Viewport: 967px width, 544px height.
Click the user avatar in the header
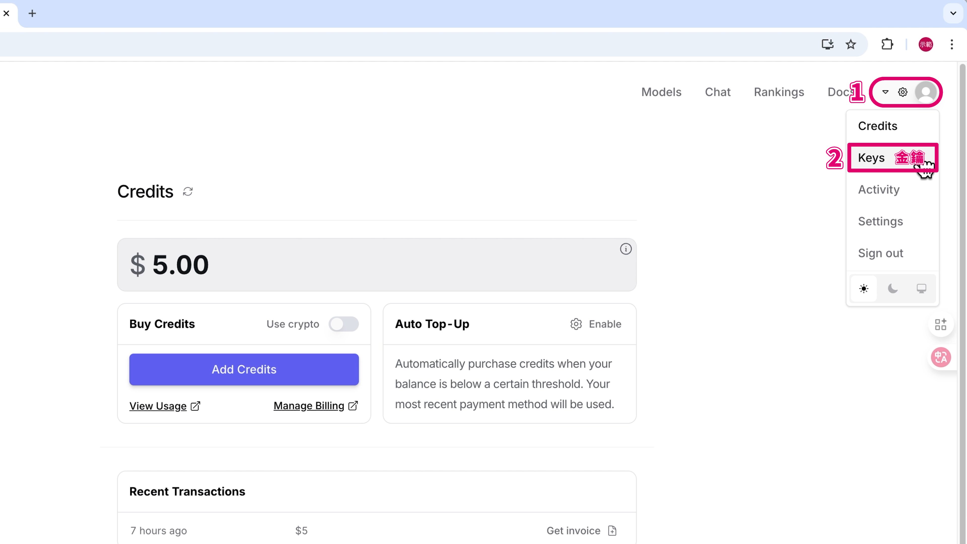coord(926,92)
